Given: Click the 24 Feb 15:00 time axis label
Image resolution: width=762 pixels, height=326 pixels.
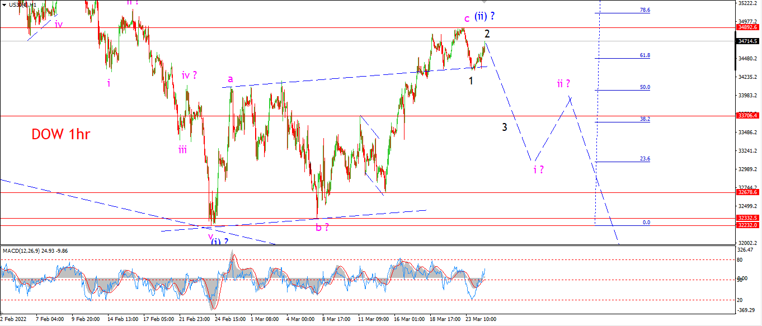Looking at the screenshot, I should [230, 319].
